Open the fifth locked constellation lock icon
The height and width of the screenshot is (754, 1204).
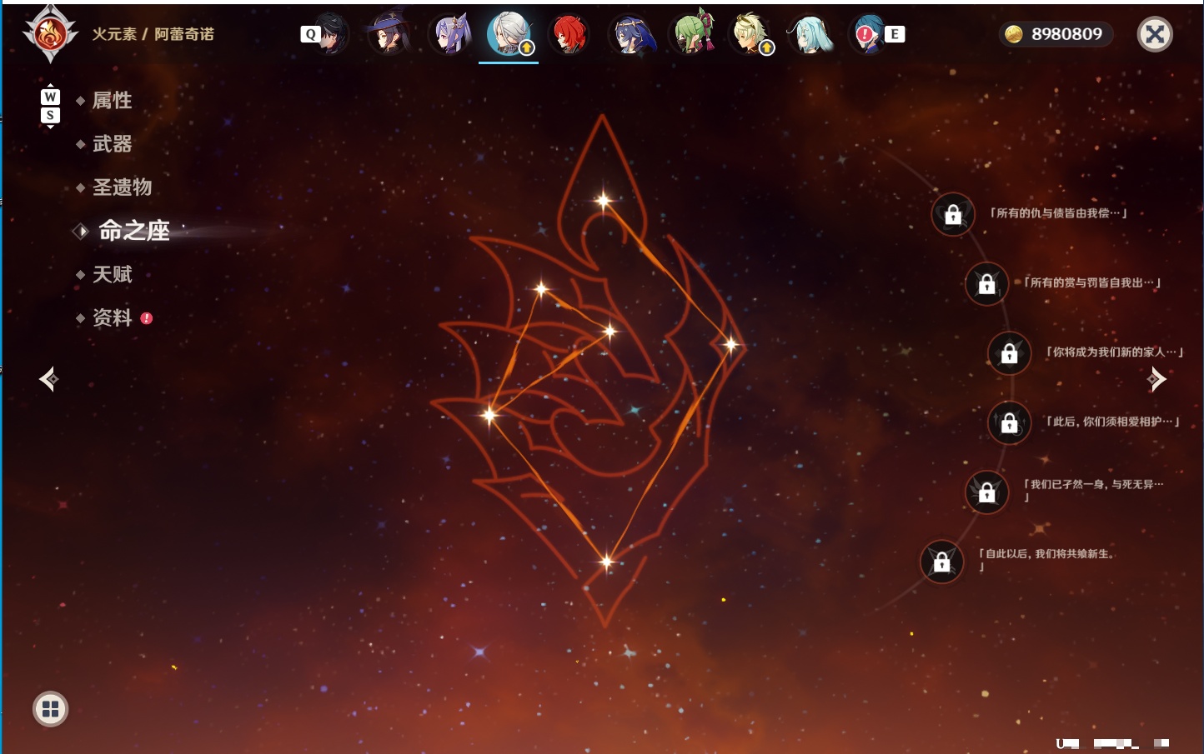(986, 492)
